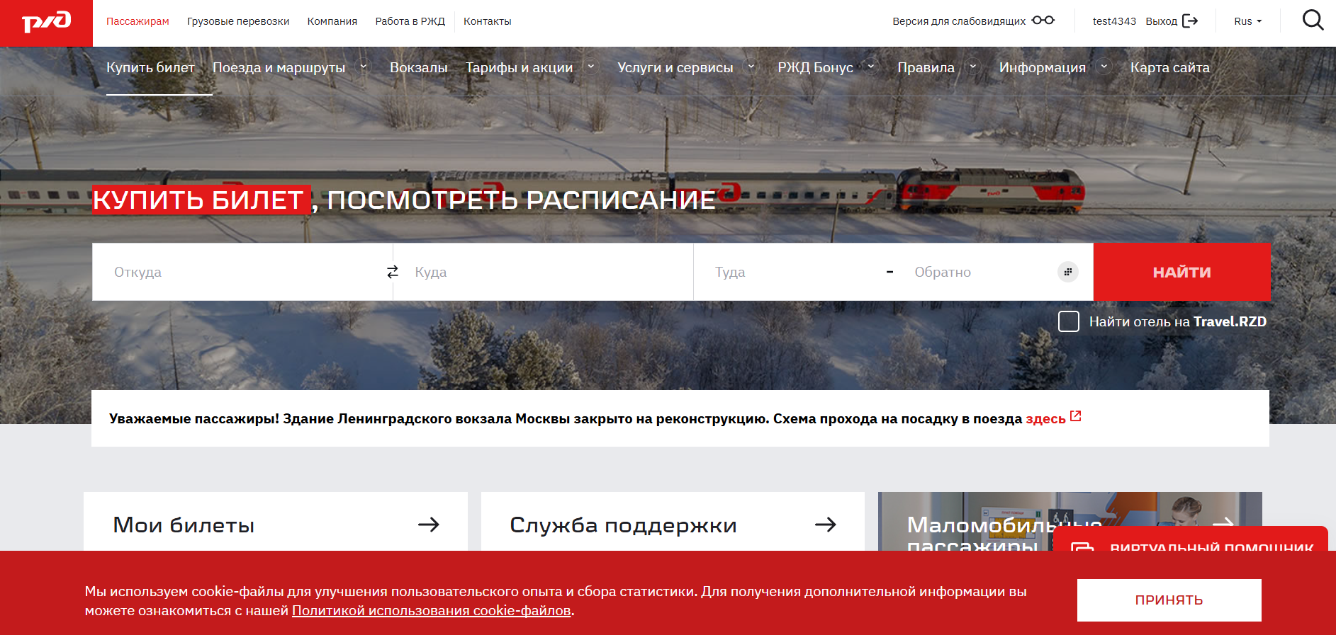Expand РЖД Бонус submenu chevron
Screen dimensions: 1336x635
point(871,67)
